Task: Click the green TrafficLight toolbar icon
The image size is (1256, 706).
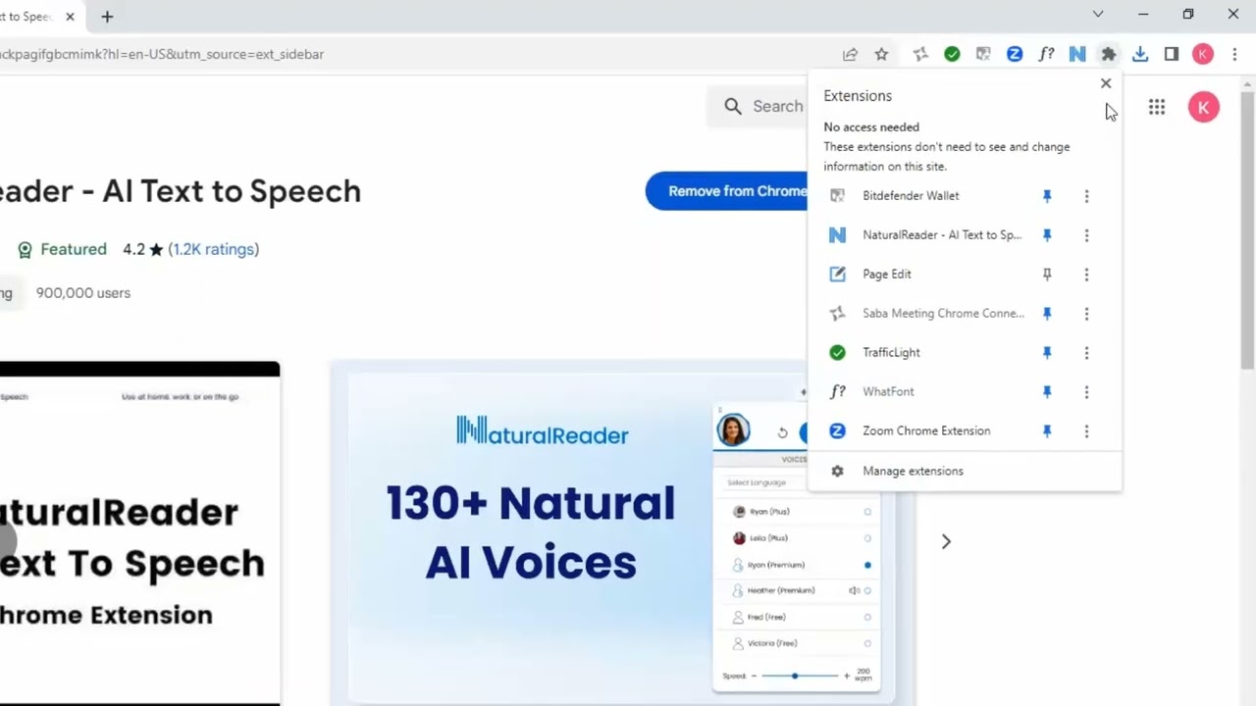Action: [x=952, y=54]
